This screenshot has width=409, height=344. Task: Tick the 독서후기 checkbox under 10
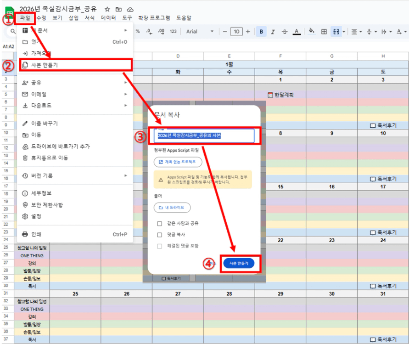[372, 179]
